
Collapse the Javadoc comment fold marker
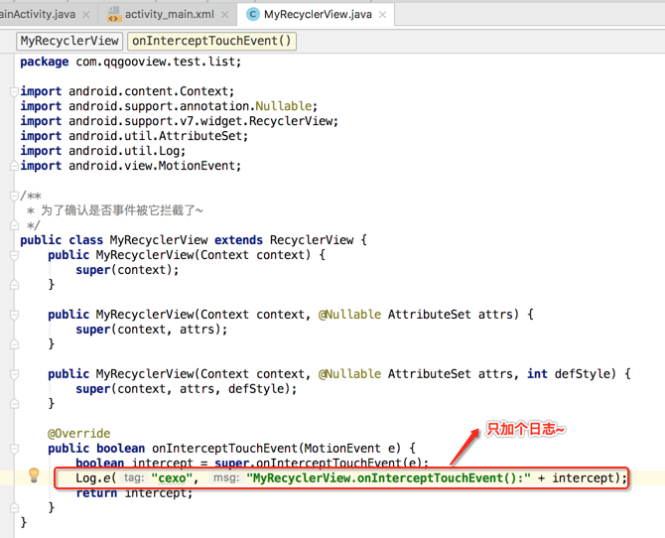coord(14,196)
